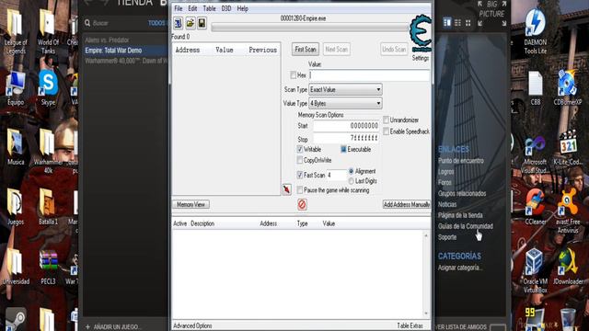Click the Undo Scan button
Screen dimensions: 589x331
click(394, 49)
